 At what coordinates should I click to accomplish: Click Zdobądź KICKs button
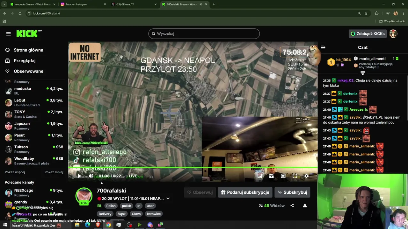[x=368, y=34]
